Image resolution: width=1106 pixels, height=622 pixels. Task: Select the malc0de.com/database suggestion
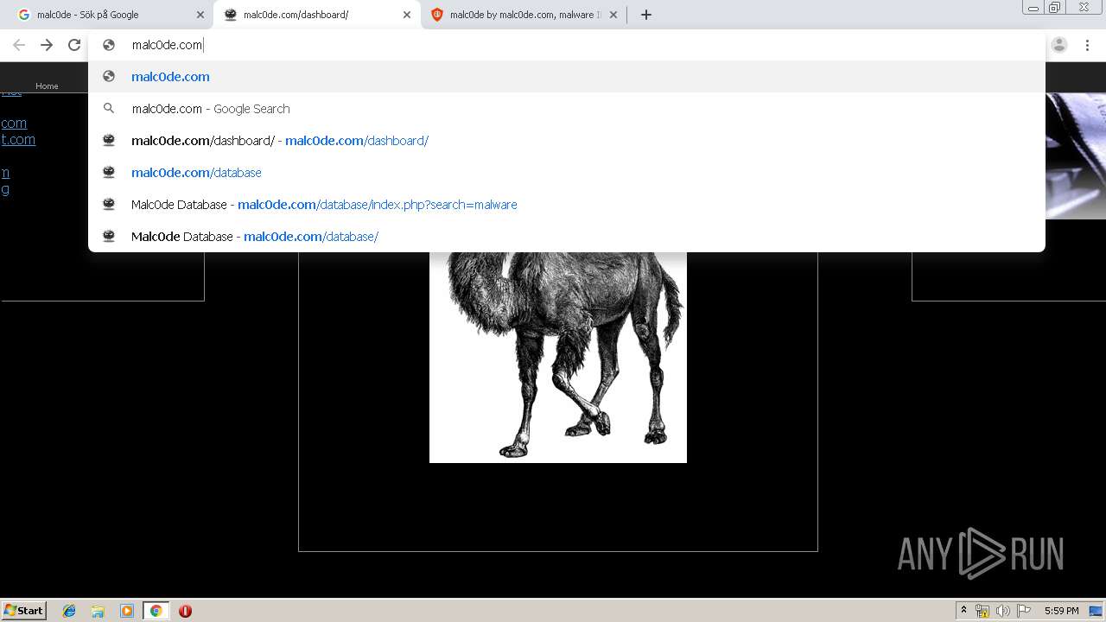pos(567,172)
